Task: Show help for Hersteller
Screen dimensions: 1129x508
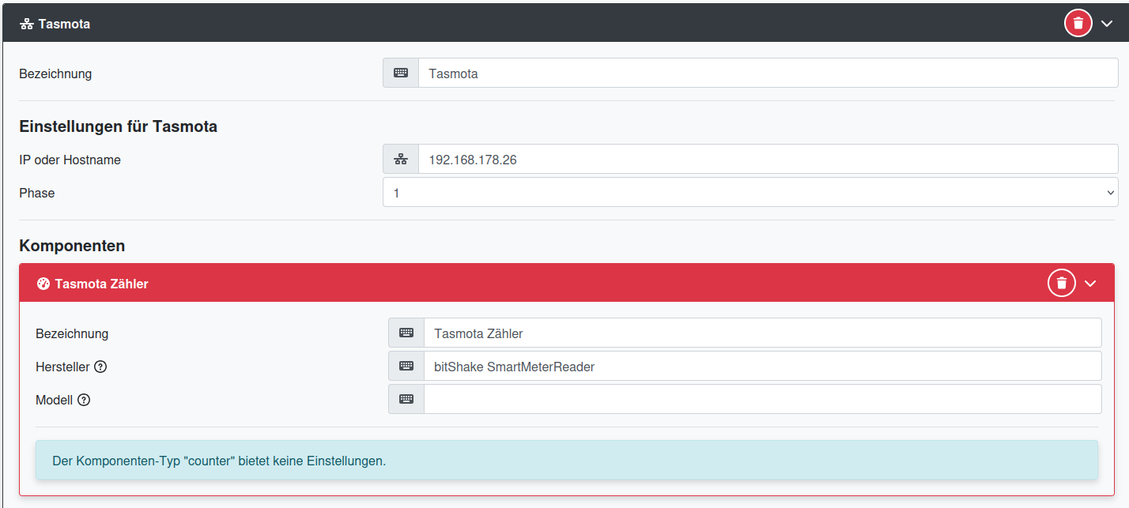Action: coord(100,367)
